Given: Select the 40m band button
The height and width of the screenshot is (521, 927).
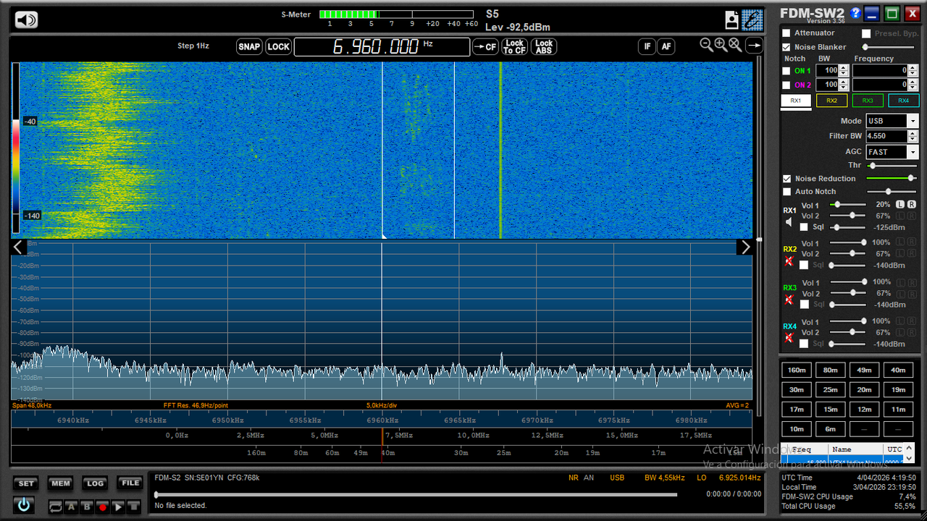Looking at the screenshot, I should (898, 370).
